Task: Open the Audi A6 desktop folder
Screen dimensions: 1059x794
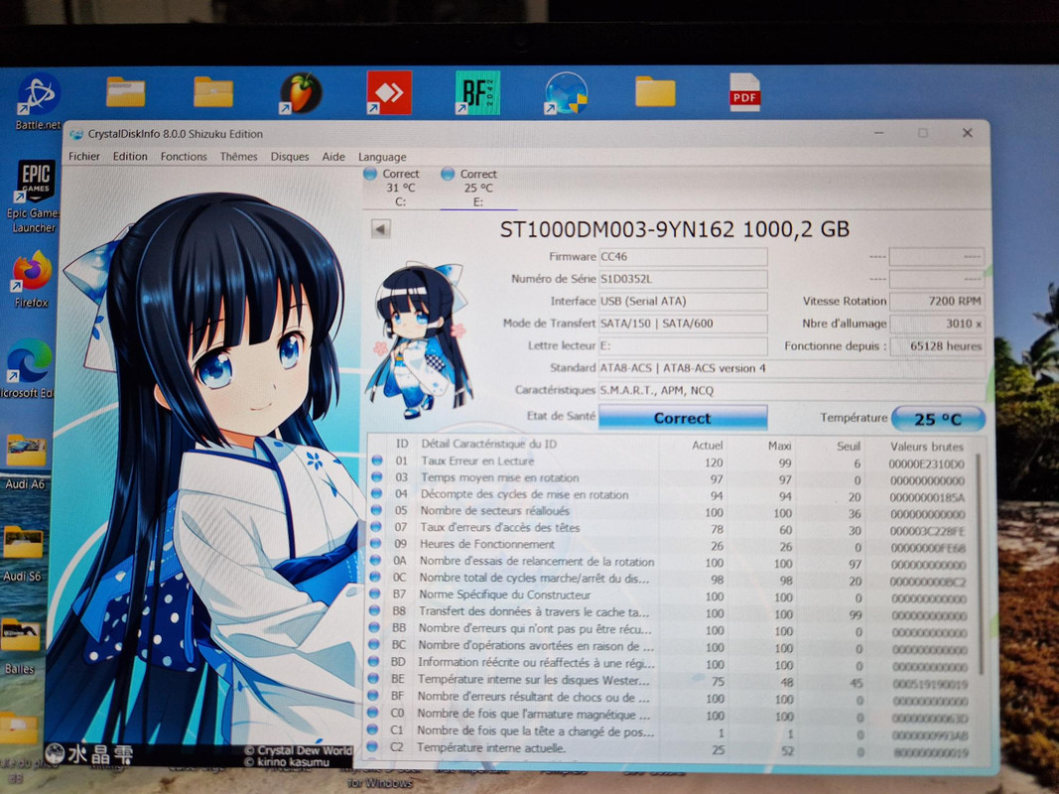Action: [26, 462]
